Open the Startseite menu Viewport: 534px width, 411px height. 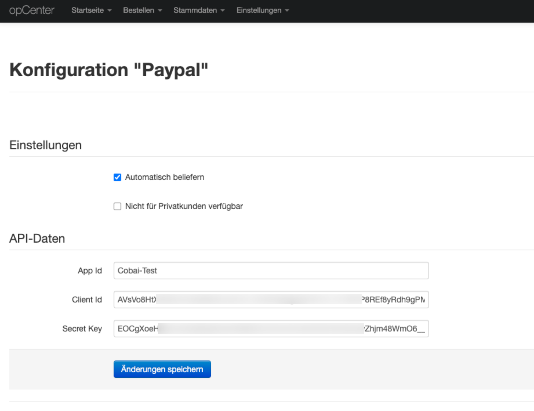[x=91, y=10]
